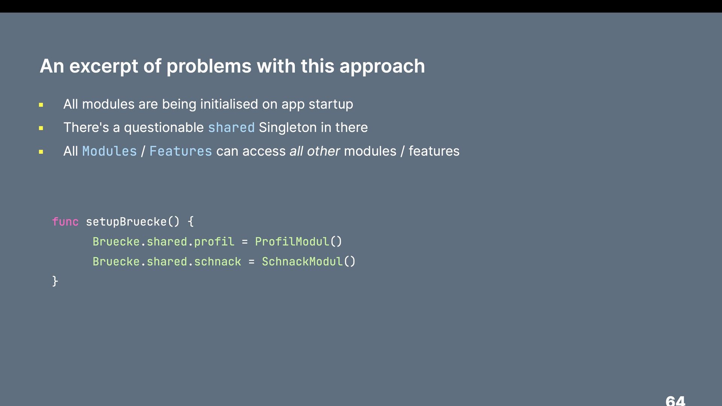Click the SchnackModul() initializer call
The height and width of the screenshot is (406, 722).
[x=309, y=262]
